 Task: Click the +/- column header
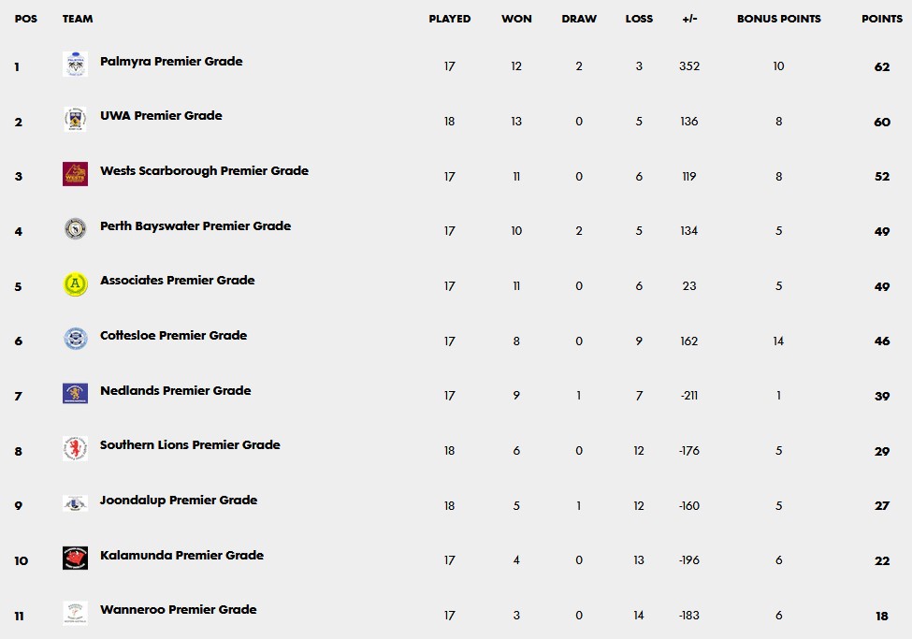point(689,19)
